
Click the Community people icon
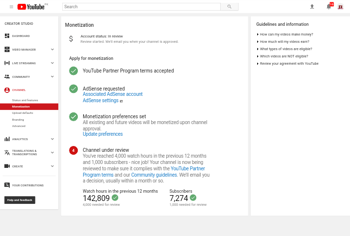[x=7, y=77]
